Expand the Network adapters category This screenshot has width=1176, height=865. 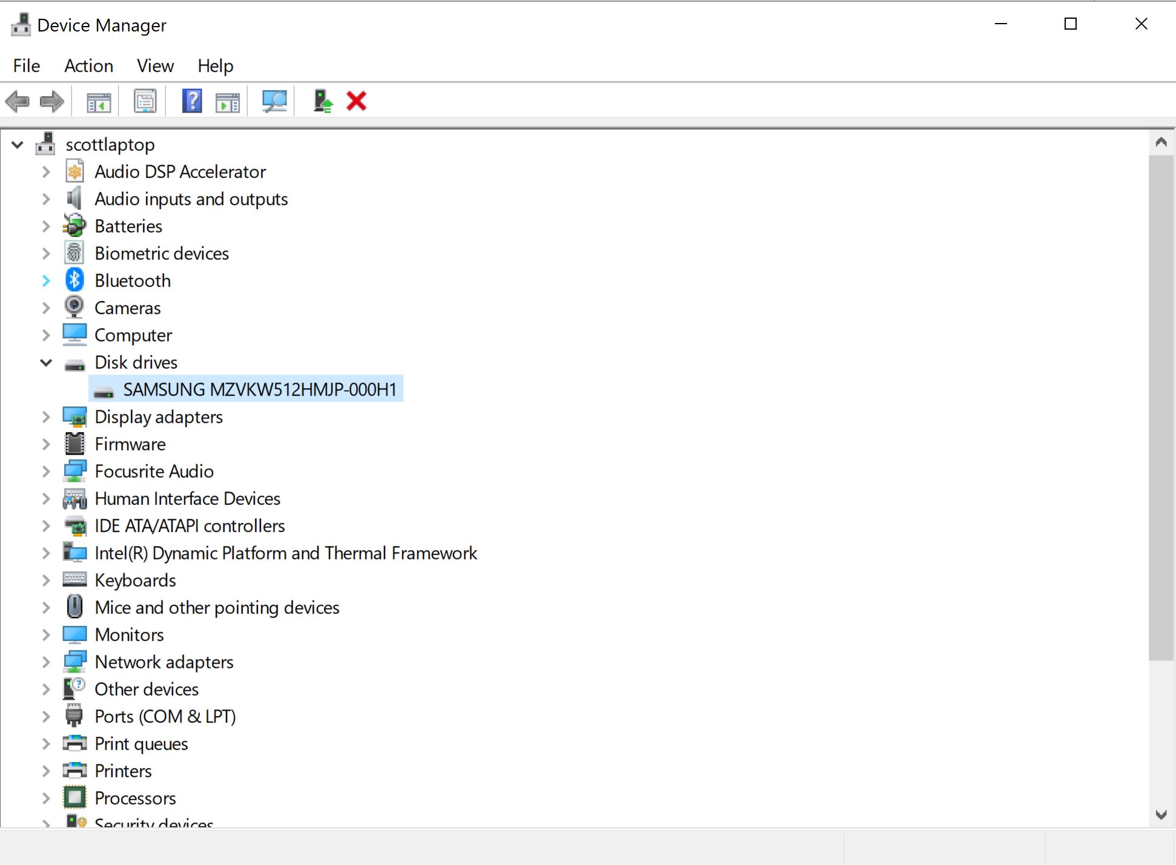46,662
